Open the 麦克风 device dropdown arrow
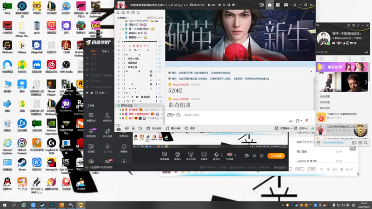The width and height of the screenshot is (372, 209). (222, 155)
